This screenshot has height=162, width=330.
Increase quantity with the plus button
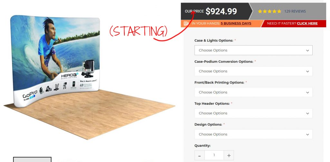click(x=229, y=156)
